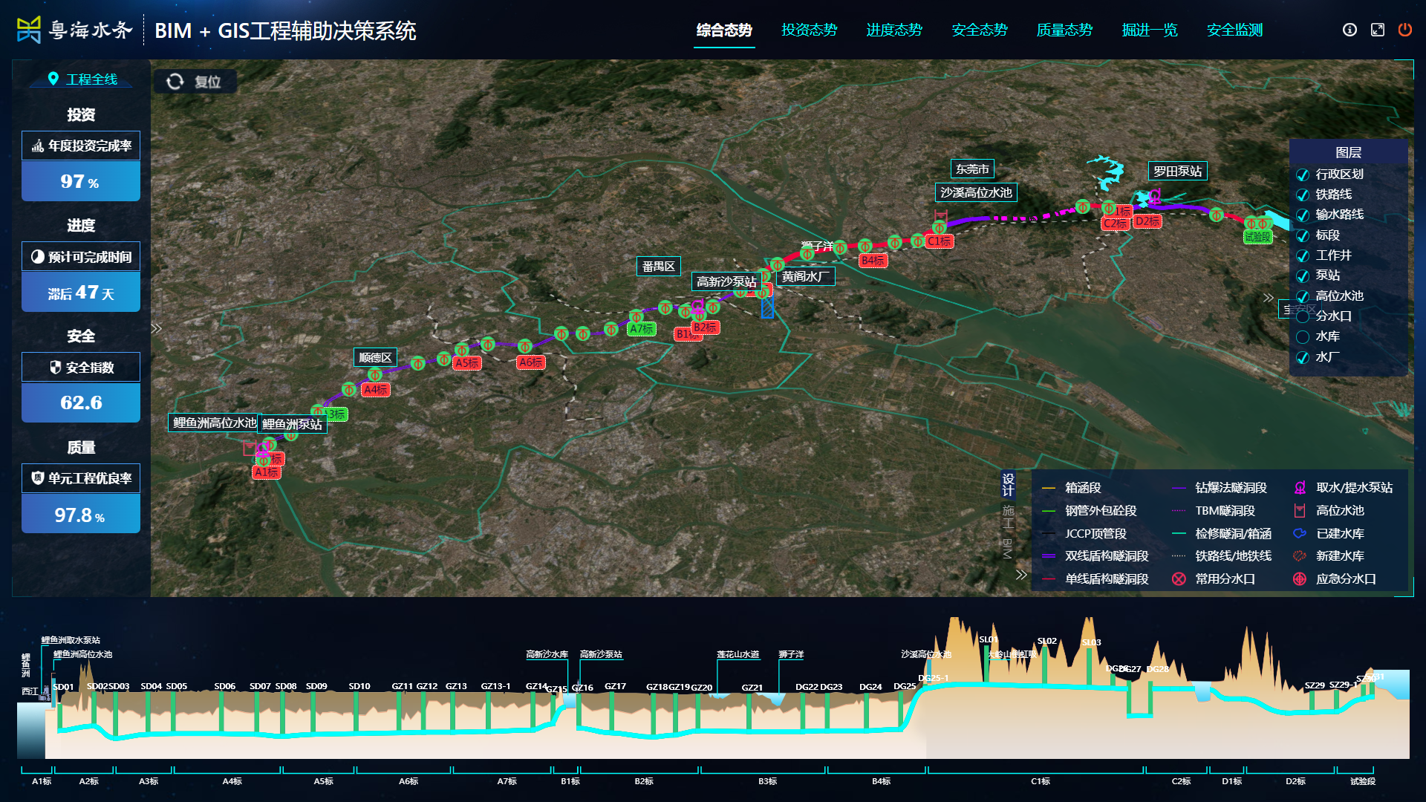This screenshot has width=1426, height=802.
Task: Open the 年度投资完成率 card
Action: (x=81, y=166)
